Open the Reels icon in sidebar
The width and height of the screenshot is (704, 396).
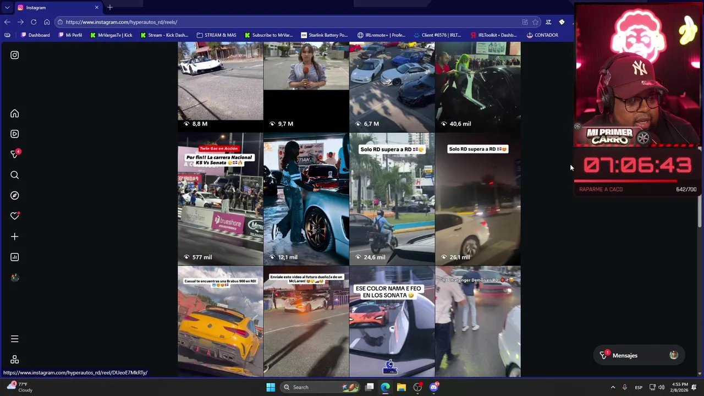[x=15, y=134]
